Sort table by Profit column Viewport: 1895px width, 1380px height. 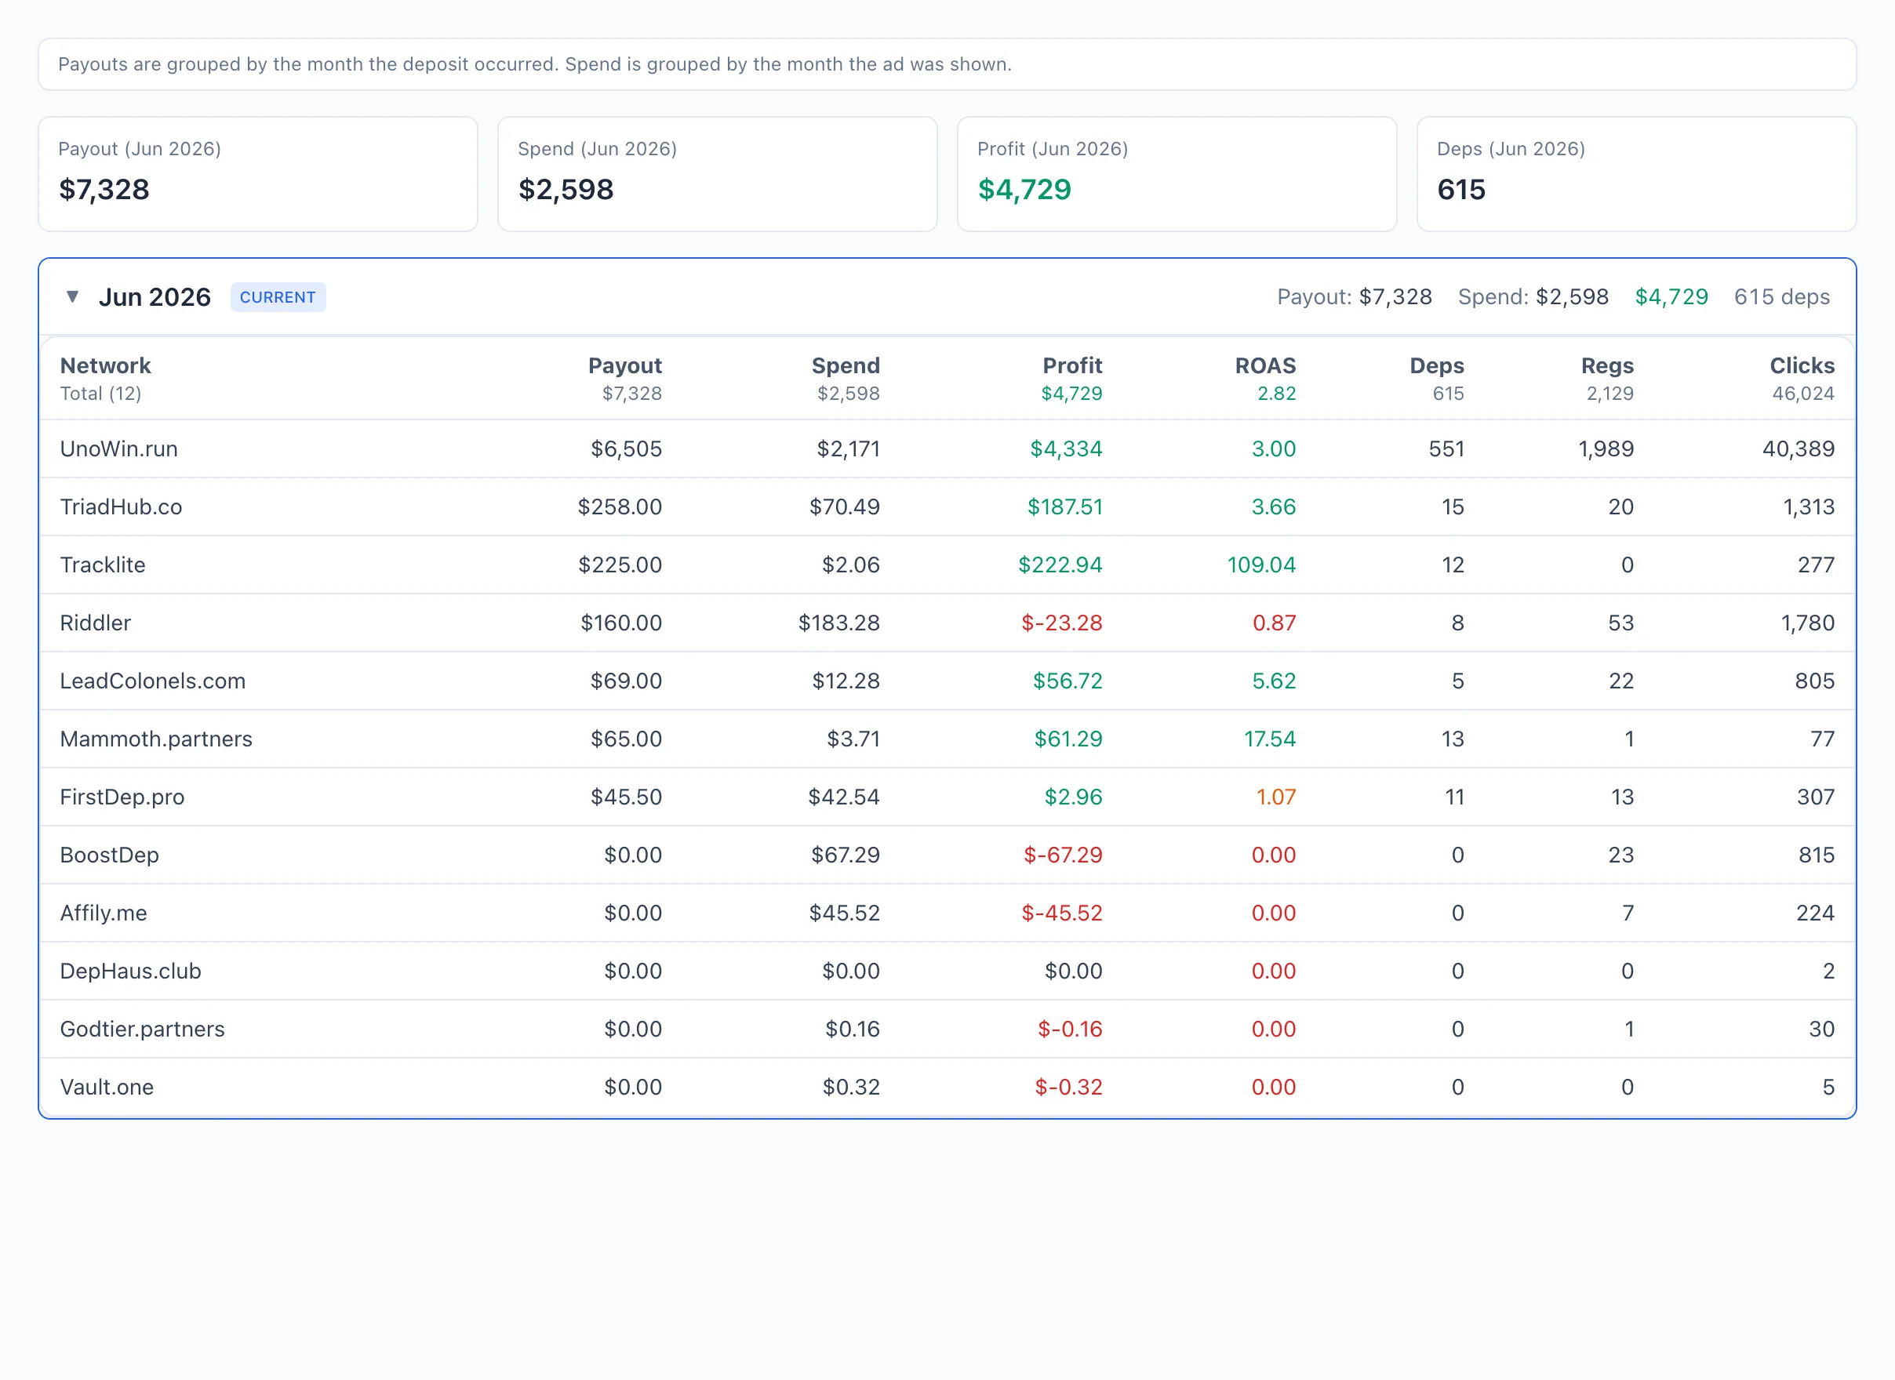click(1072, 366)
